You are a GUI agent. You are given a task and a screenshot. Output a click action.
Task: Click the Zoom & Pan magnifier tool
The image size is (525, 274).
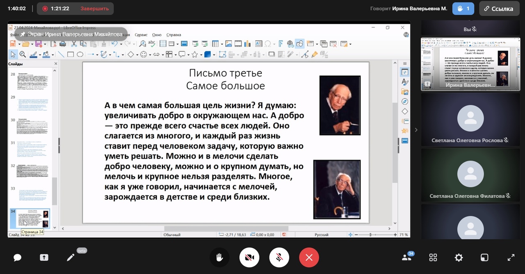[x=23, y=54]
